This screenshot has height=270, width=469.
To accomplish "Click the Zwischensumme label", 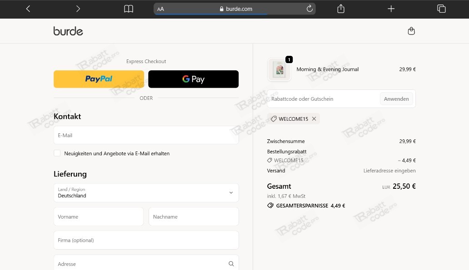I will 286,141.
